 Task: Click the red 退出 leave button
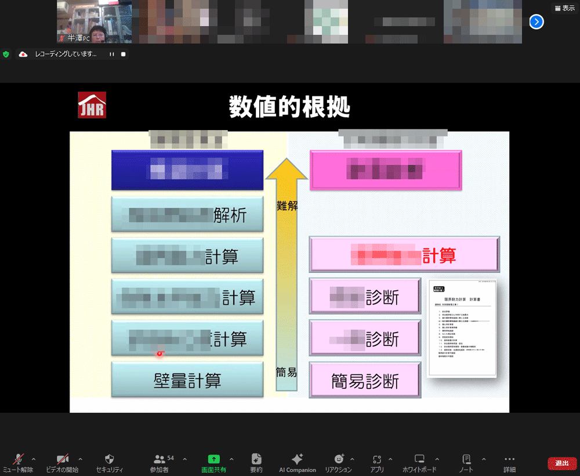coord(561,463)
